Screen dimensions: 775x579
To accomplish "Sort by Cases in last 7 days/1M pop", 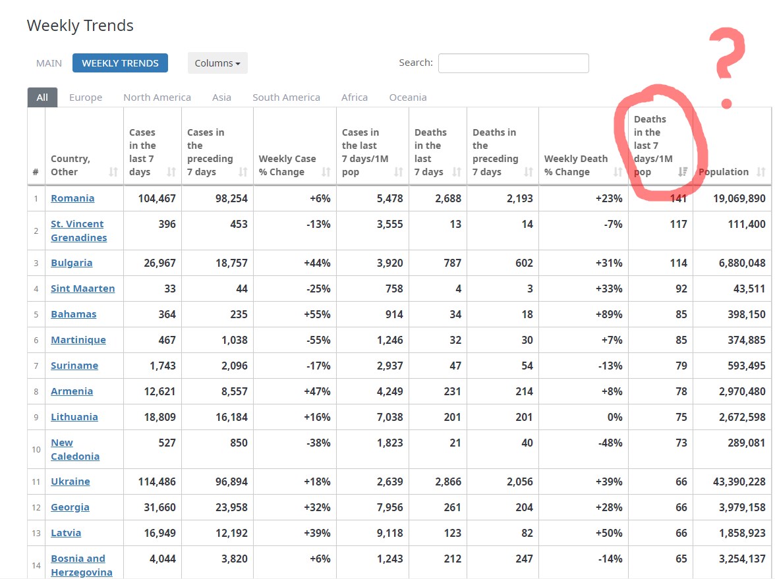I will pyautogui.click(x=399, y=172).
